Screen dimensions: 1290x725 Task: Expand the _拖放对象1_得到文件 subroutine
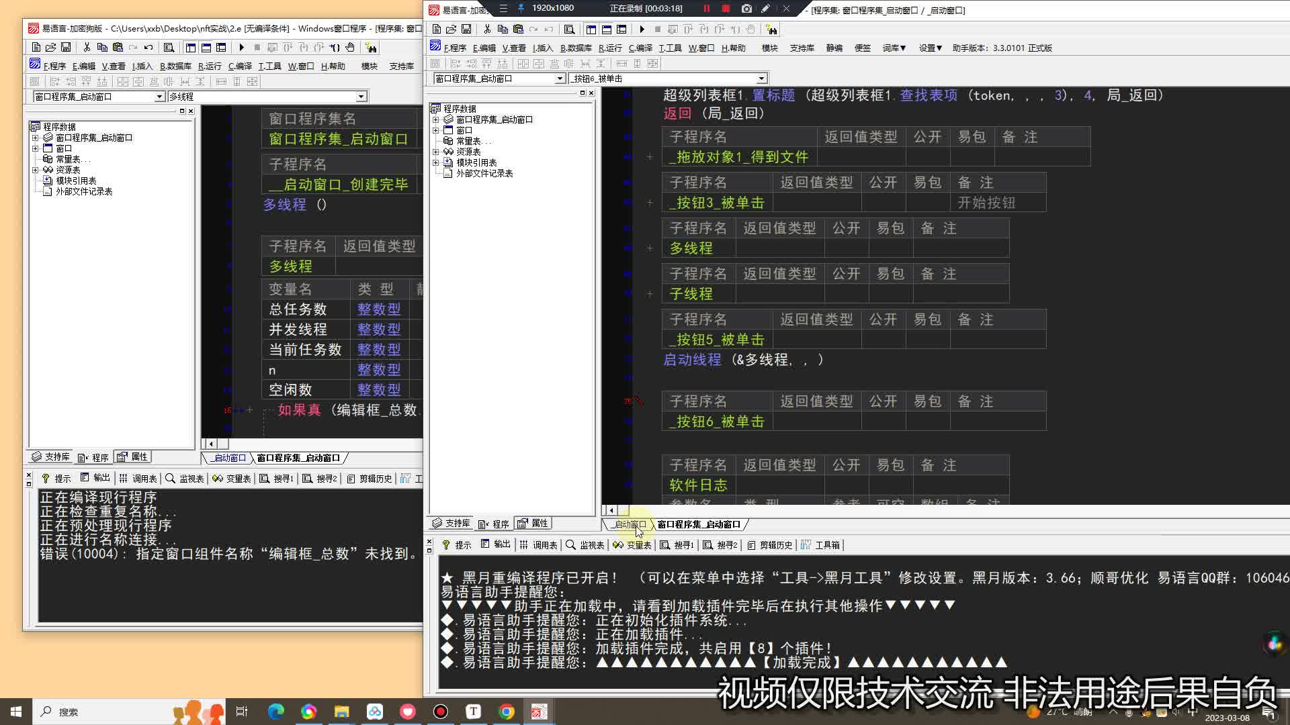(x=650, y=157)
